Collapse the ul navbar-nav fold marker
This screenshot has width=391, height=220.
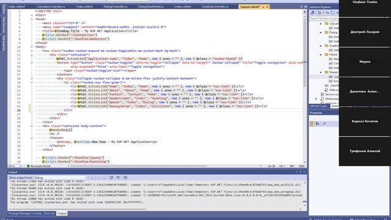(x=32, y=82)
